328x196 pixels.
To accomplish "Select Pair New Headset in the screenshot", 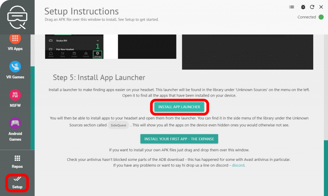I will tap(65, 49).
